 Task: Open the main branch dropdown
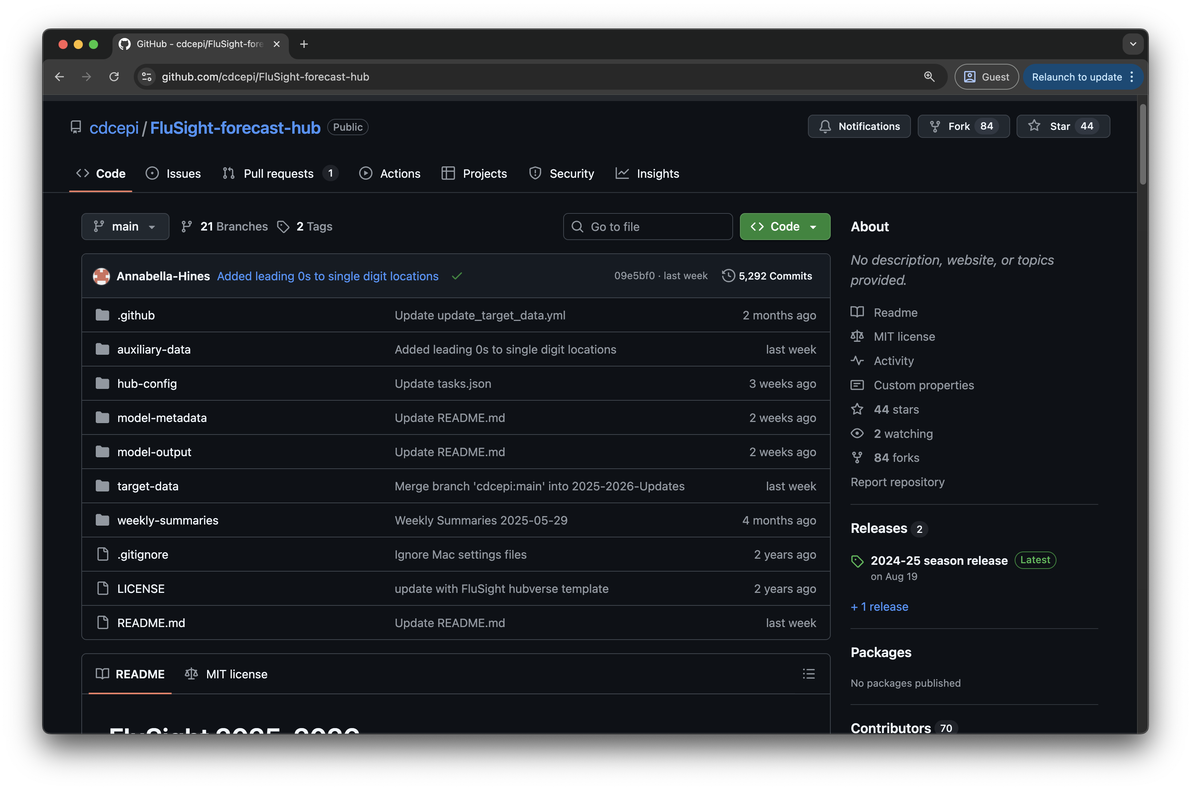pyautogui.click(x=125, y=226)
